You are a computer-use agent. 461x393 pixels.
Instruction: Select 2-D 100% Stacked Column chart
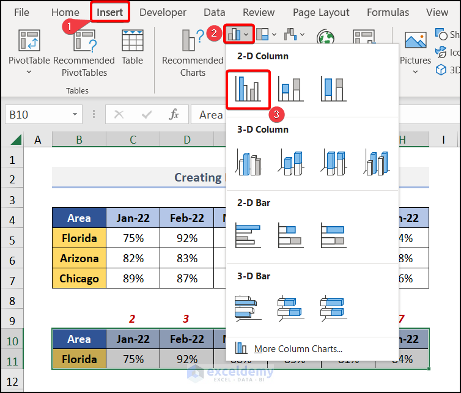(x=333, y=89)
